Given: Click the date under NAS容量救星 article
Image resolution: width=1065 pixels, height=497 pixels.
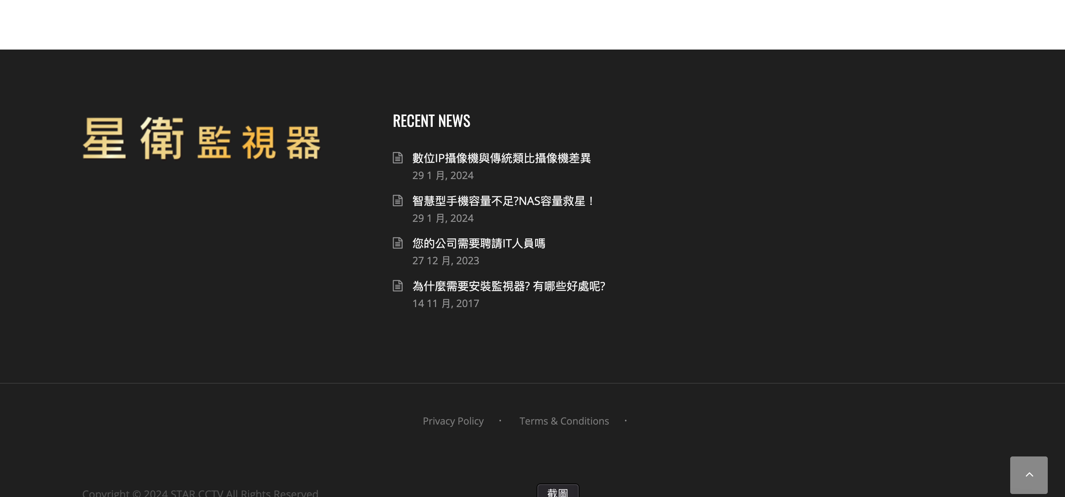Looking at the screenshot, I should (x=442, y=218).
